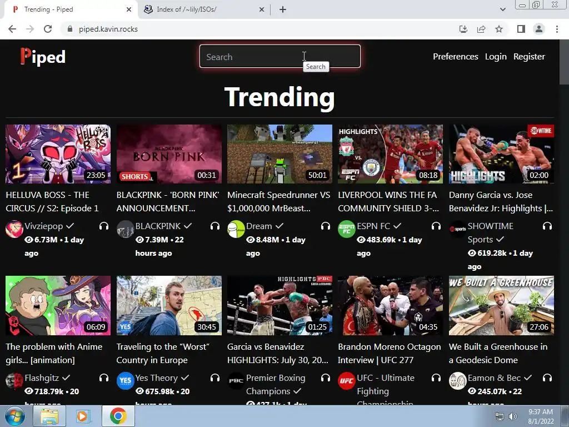569x427 pixels.
Task: Click headphones icon on BLACKPINK video
Action: [215, 226]
